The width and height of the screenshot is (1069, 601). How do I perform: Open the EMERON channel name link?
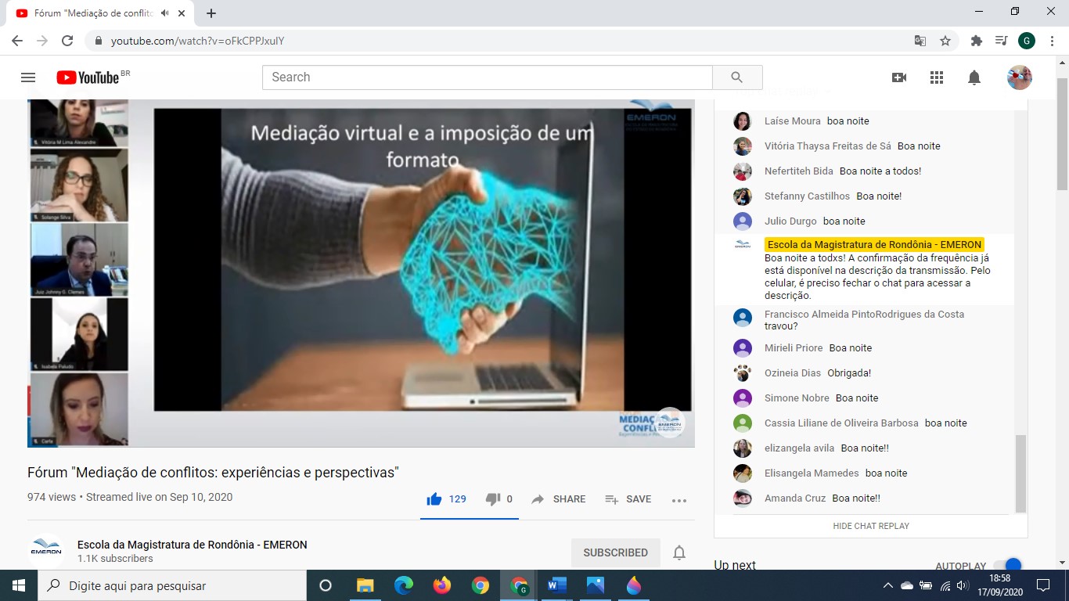(x=192, y=545)
